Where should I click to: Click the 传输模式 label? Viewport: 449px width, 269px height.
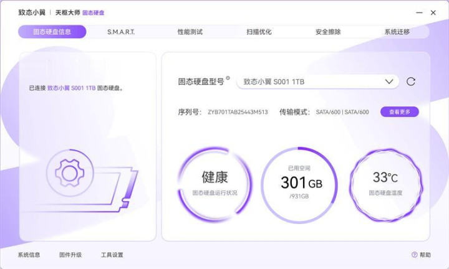(x=294, y=112)
